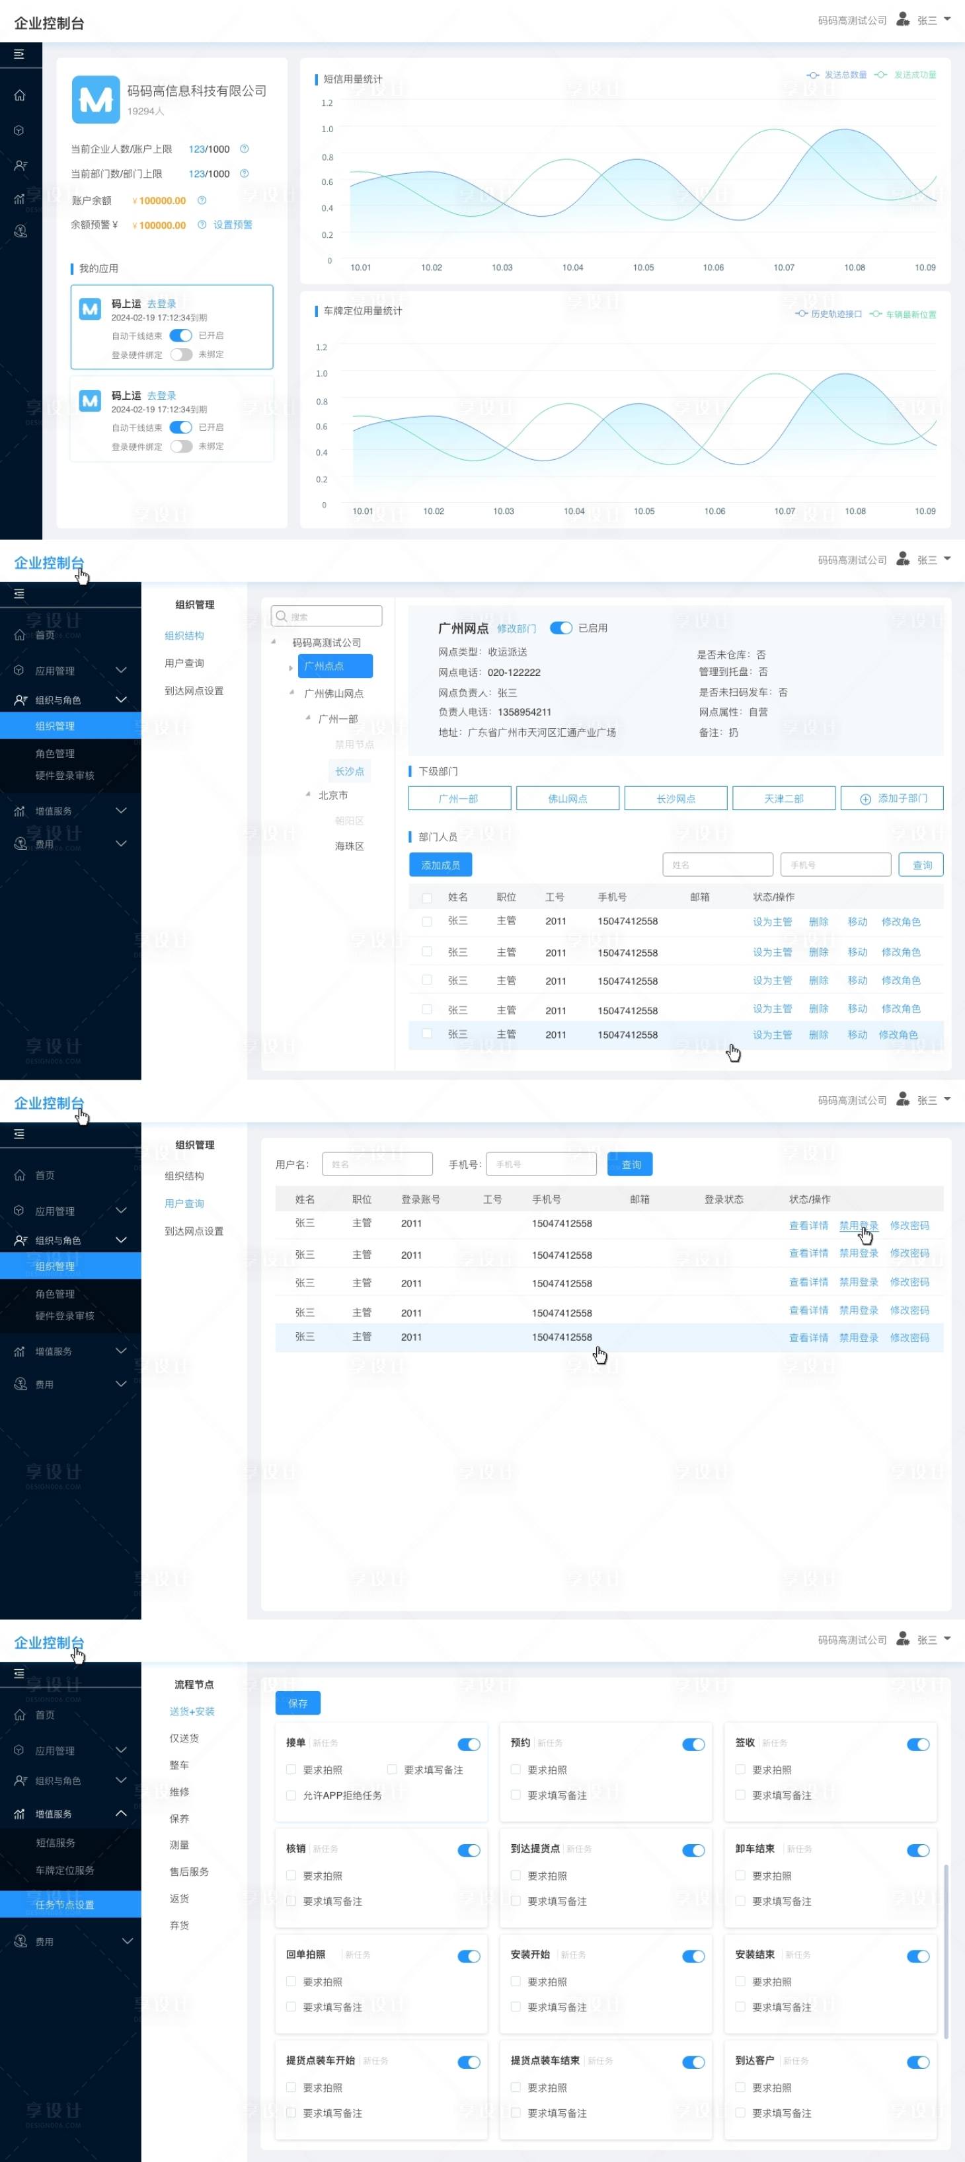Open 角色管理 on the 用户查询 screen sidebar

click(55, 1294)
